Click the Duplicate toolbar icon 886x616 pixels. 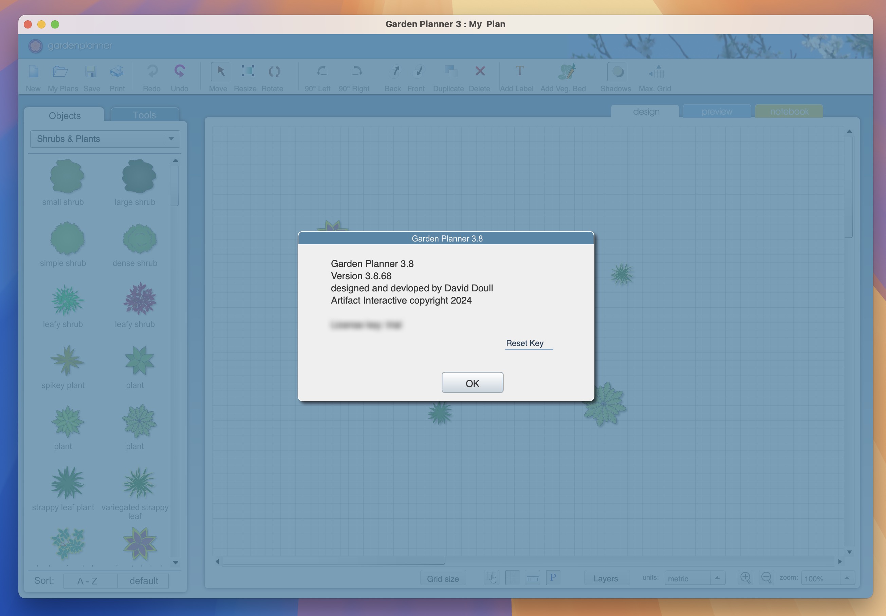pos(451,71)
